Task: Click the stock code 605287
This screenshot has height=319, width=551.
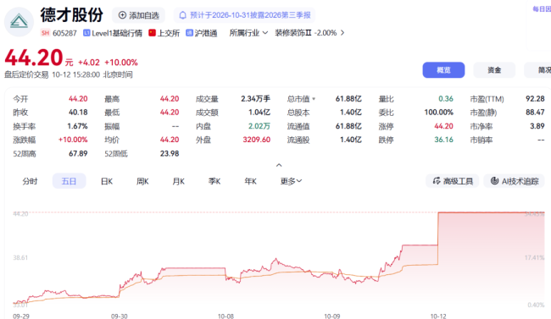Action: (64, 33)
